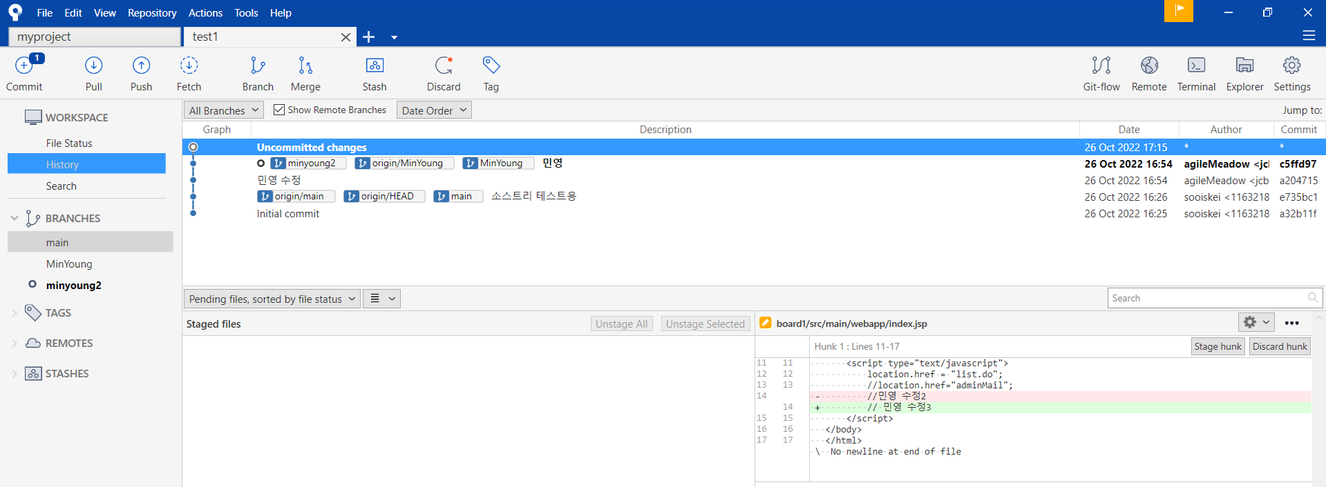Open the Actions menu

pos(205,12)
